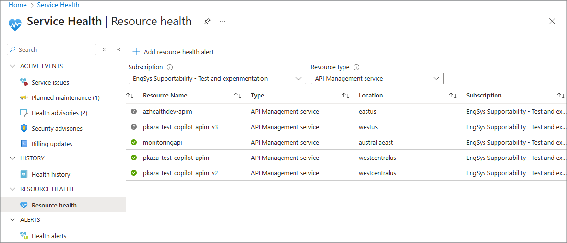
Task: Select Health advisories menu item
Action: pos(59,113)
